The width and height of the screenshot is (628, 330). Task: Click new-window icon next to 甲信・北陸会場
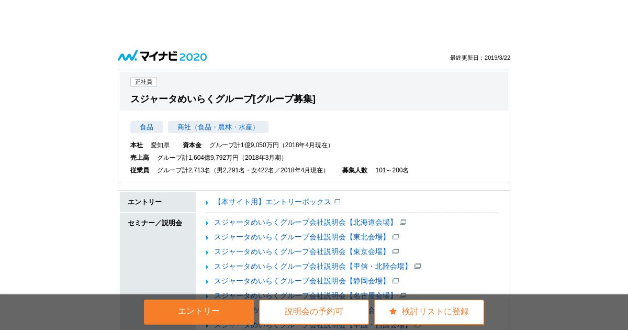point(418,266)
